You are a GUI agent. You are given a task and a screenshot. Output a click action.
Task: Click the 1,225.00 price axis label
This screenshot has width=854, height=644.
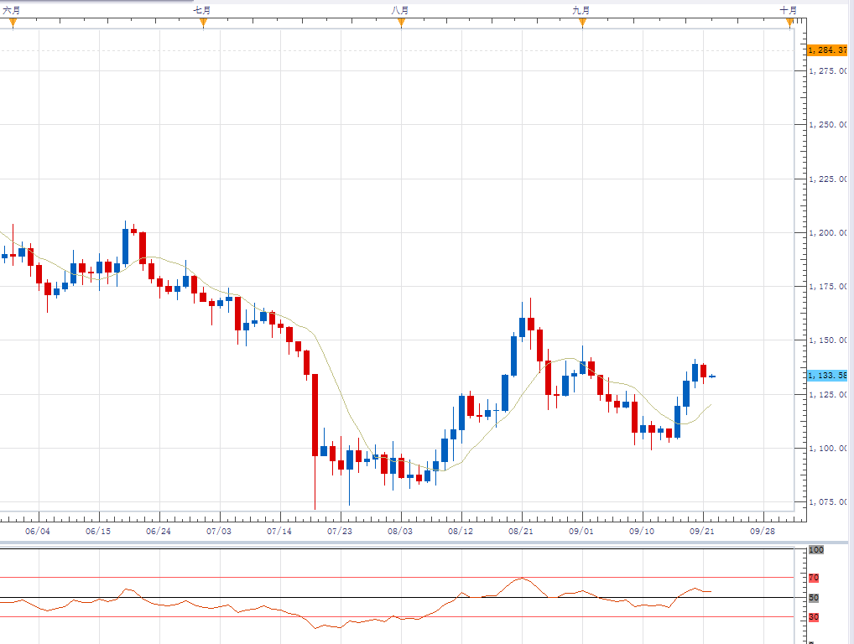click(x=828, y=179)
